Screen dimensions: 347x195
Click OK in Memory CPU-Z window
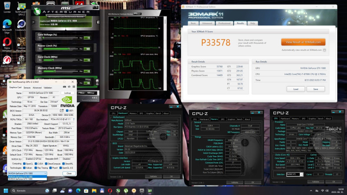point(253,182)
